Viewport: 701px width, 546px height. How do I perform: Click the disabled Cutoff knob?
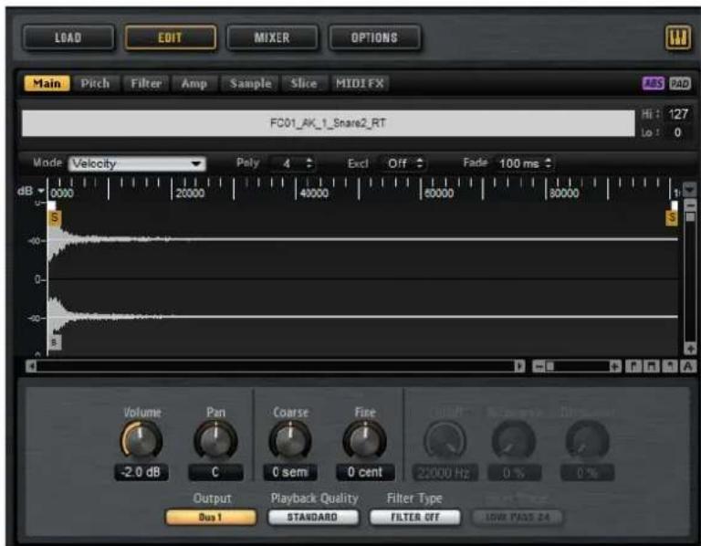pos(445,441)
